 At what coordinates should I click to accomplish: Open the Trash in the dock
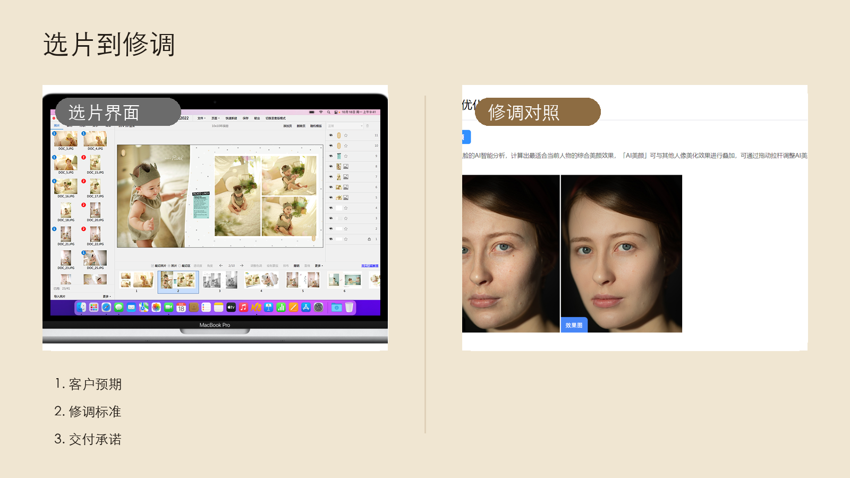click(349, 307)
